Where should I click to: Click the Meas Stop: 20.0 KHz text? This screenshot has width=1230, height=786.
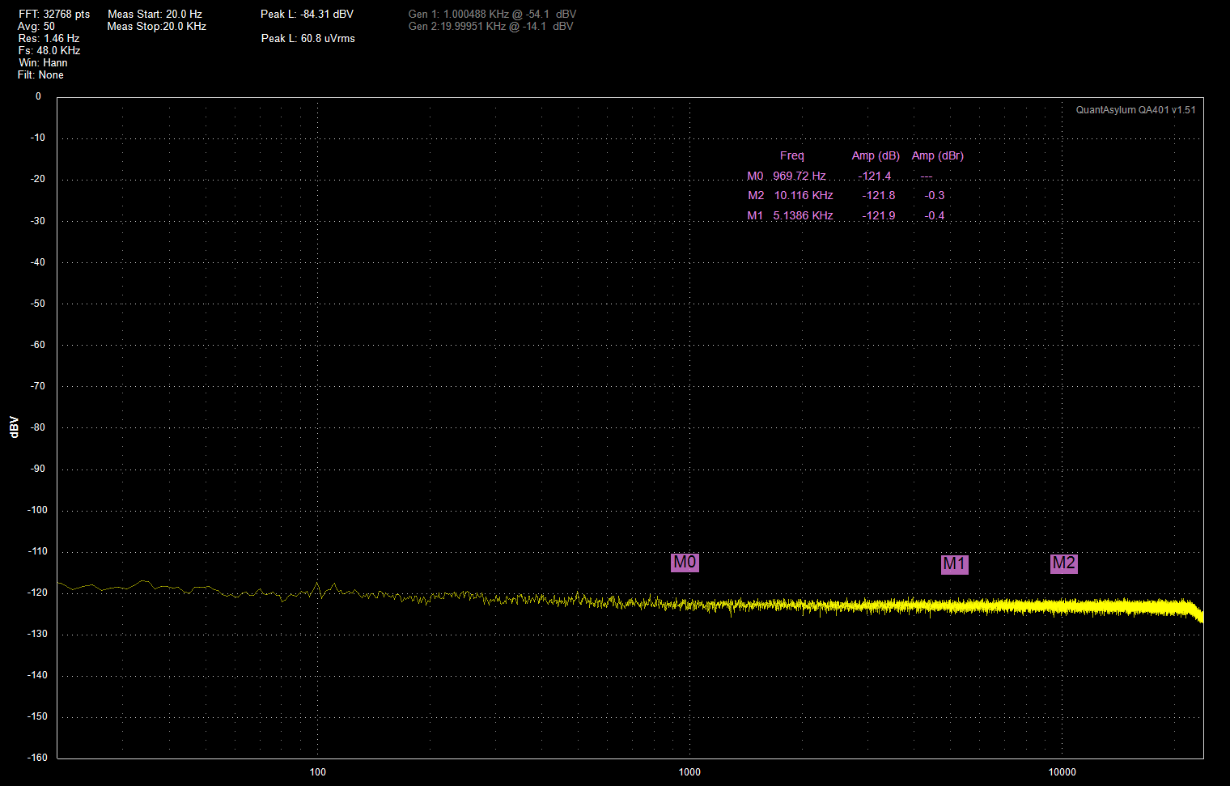156,27
